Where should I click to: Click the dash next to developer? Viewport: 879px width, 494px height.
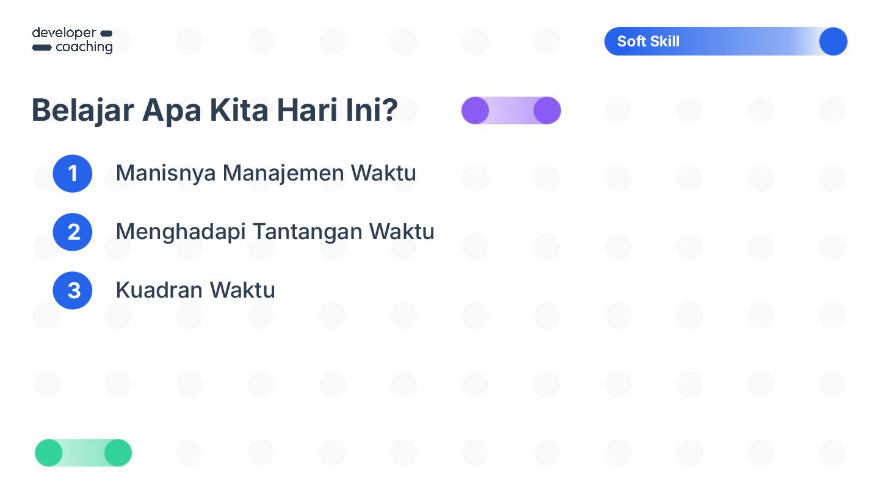pos(106,33)
